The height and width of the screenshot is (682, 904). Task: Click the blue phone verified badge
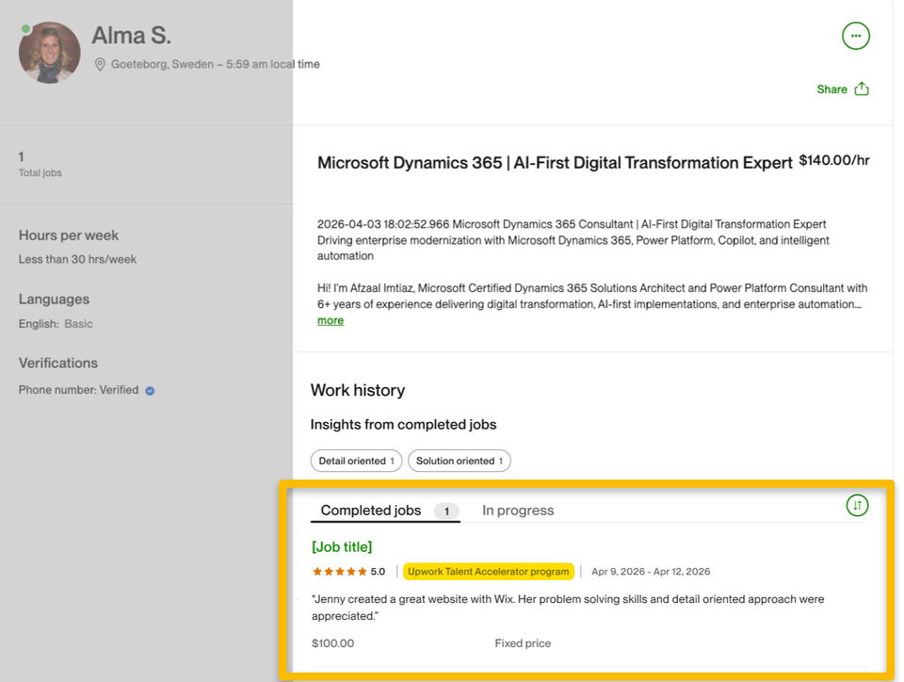[150, 391]
